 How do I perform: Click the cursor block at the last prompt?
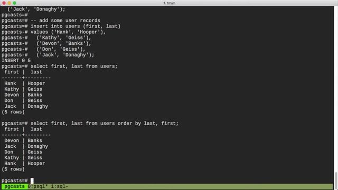[32, 180]
